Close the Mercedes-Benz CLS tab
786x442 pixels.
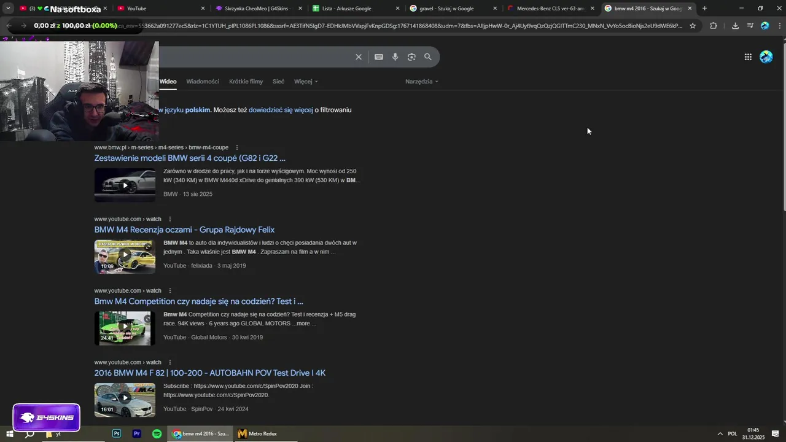pyautogui.click(x=593, y=9)
